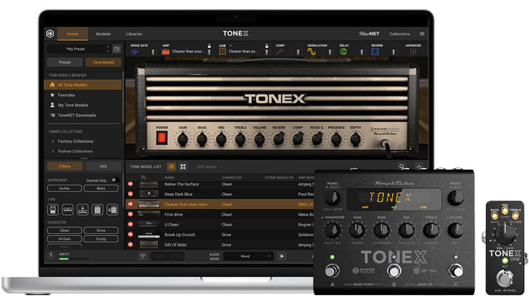Viewport: 529px width, 304px height.
Task: Filter by Guitar instrument
Action: tap(64, 188)
